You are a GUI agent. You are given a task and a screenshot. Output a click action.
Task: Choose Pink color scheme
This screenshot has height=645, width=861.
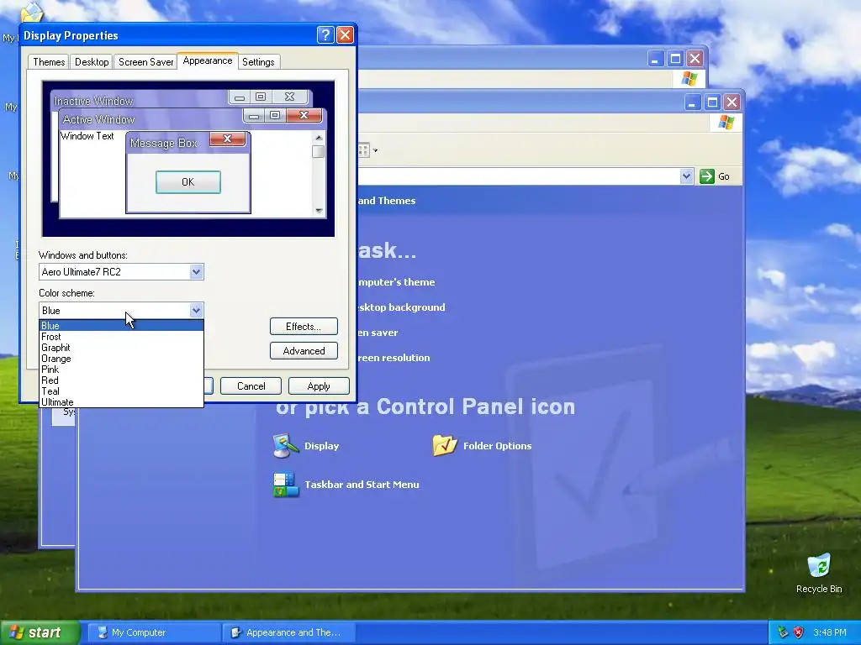(121, 370)
